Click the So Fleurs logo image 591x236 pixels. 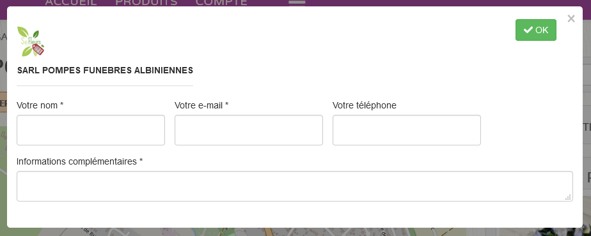(31, 41)
